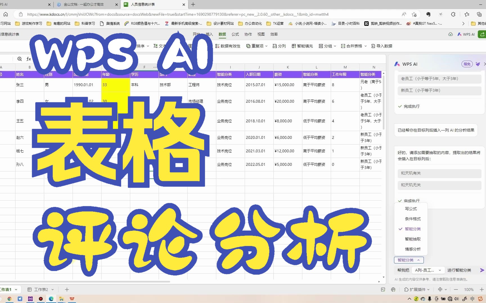Select 写公式 in AI mode menu
Image resolution: width=486 pixels, height=303 pixels.
411,209
